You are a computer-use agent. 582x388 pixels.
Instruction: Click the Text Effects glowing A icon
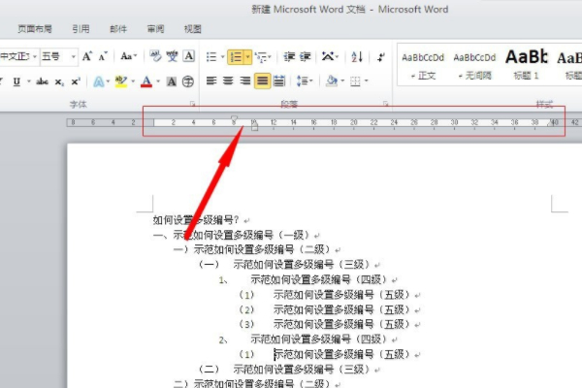pyautogui.click(x=99, y=81)
